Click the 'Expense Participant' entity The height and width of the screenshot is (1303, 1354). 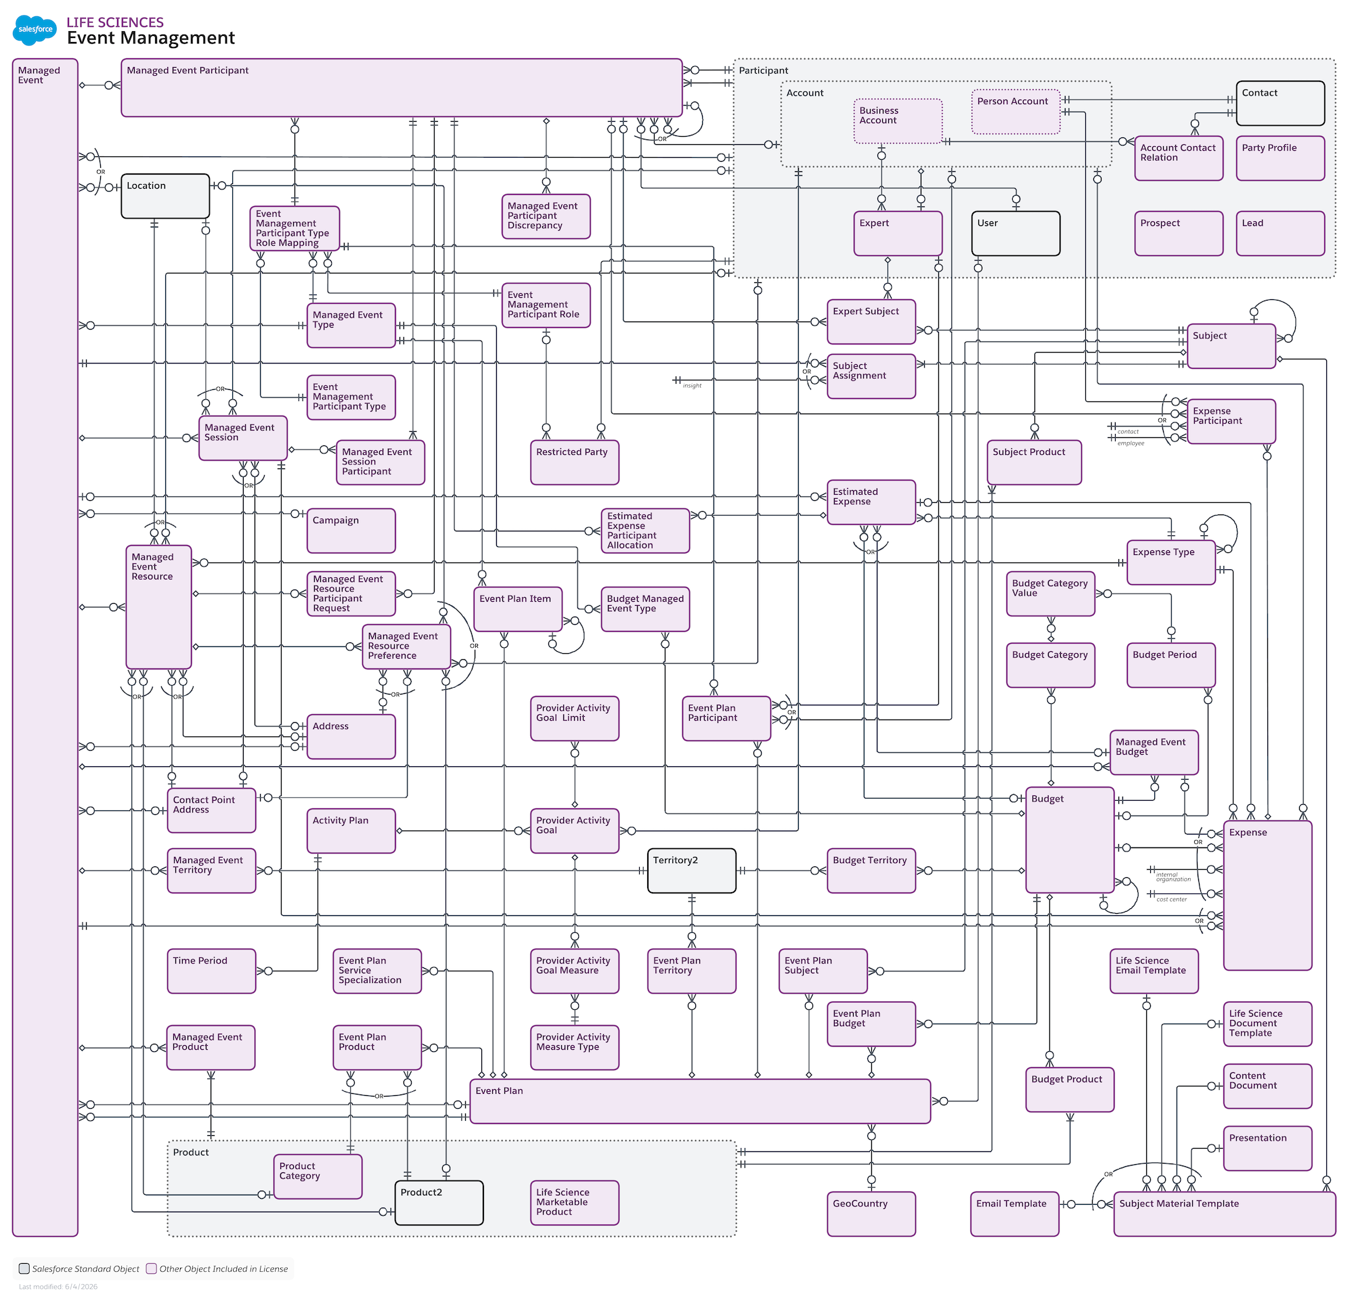tap(1231, 421)
